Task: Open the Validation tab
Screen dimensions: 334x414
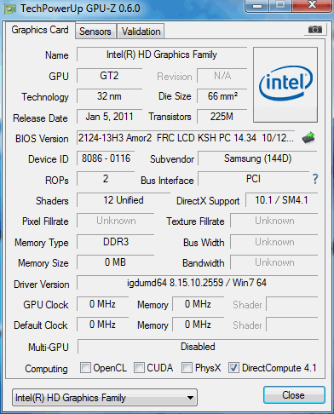Action: (x=141, y=32)
